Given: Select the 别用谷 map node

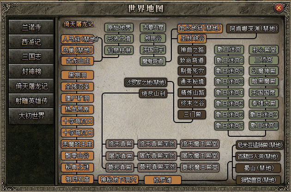Looking at the screenshot, I should [x=153, y=39].
